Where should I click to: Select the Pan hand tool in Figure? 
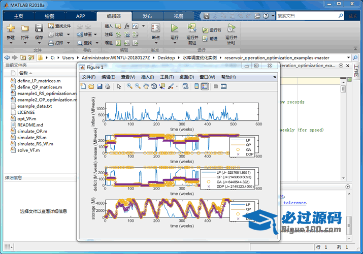coord(146,86)
